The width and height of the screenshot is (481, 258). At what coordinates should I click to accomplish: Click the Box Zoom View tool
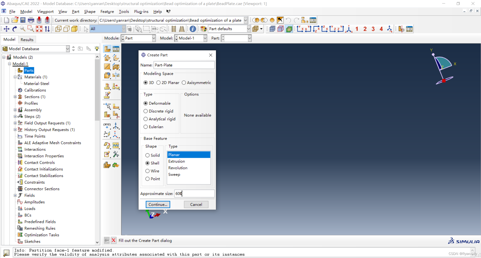pyautogui.click(x=31, y=29)
